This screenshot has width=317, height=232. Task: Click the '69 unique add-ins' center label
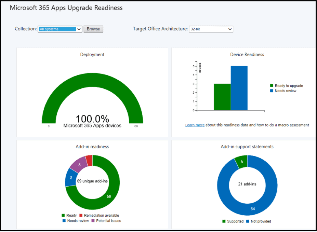pos(92,181)
